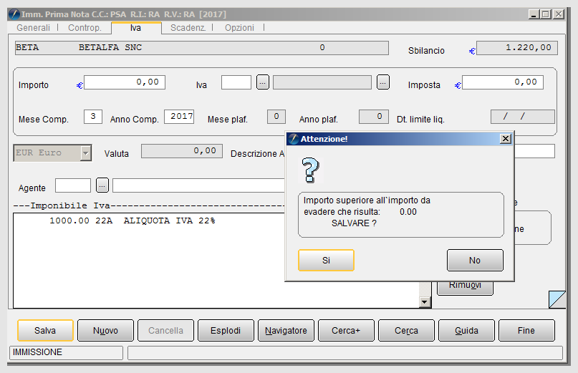Viewport: 578px width, 373px height.
Task: Click the IMMISSIONE status bar entry
Action: pyautogui.click(x=66, y=353)
